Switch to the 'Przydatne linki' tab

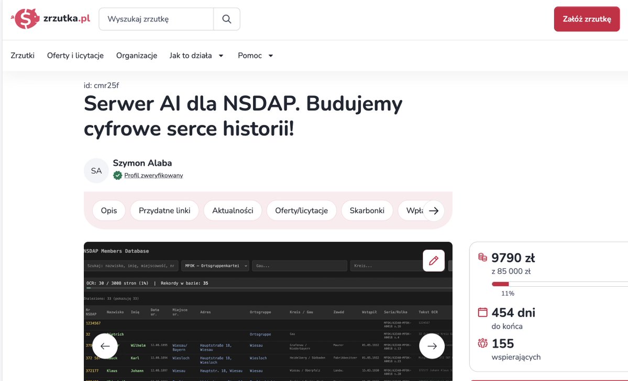[164, 211]
